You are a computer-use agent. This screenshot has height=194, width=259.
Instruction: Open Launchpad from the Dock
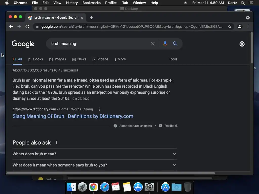pyautogui.click(x=82, y=187)
